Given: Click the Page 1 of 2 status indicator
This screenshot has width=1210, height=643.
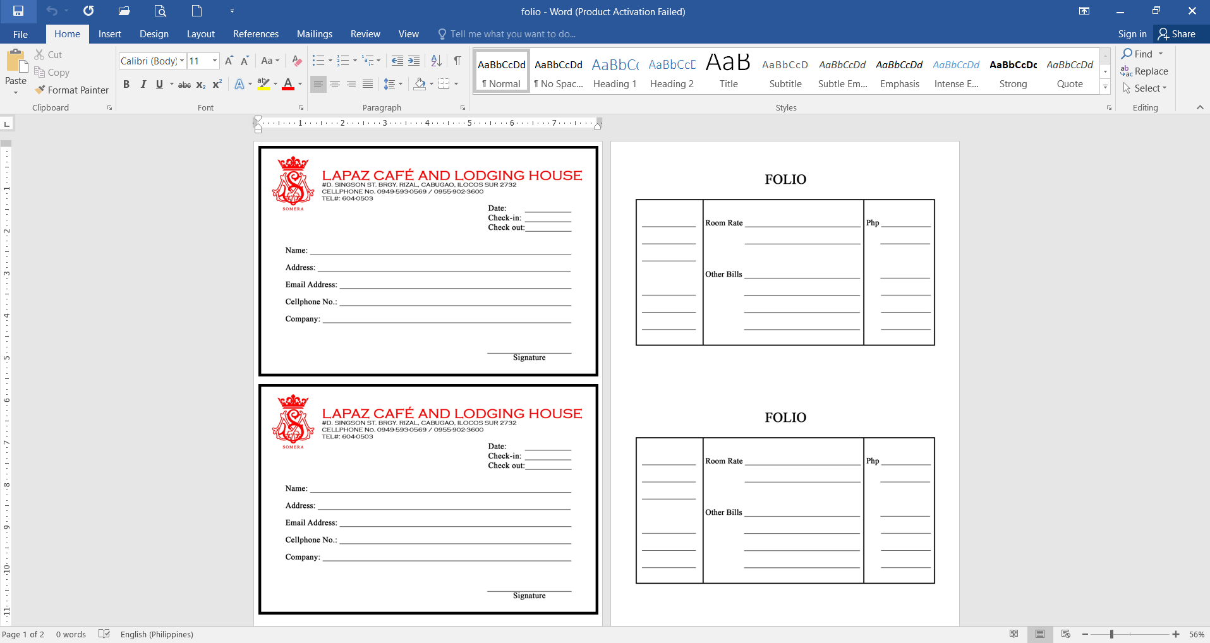Looking at the screenshot, I should click(23, 634).
